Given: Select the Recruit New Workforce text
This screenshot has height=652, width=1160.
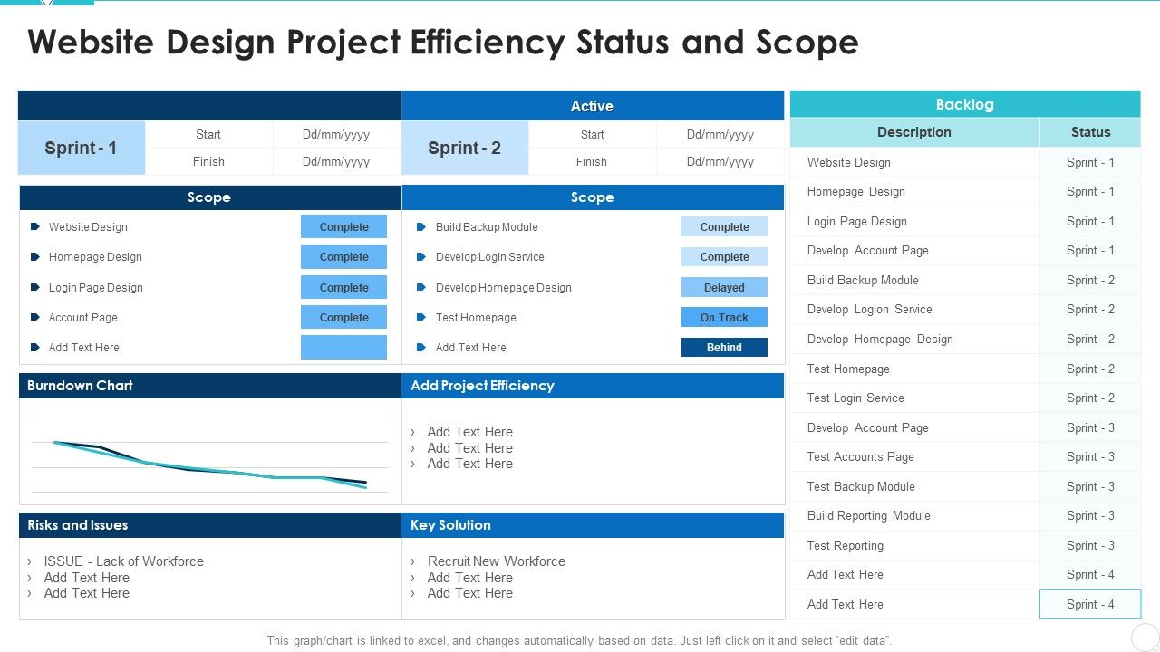Looking at the screenshot, I should (x=496, y=561).
